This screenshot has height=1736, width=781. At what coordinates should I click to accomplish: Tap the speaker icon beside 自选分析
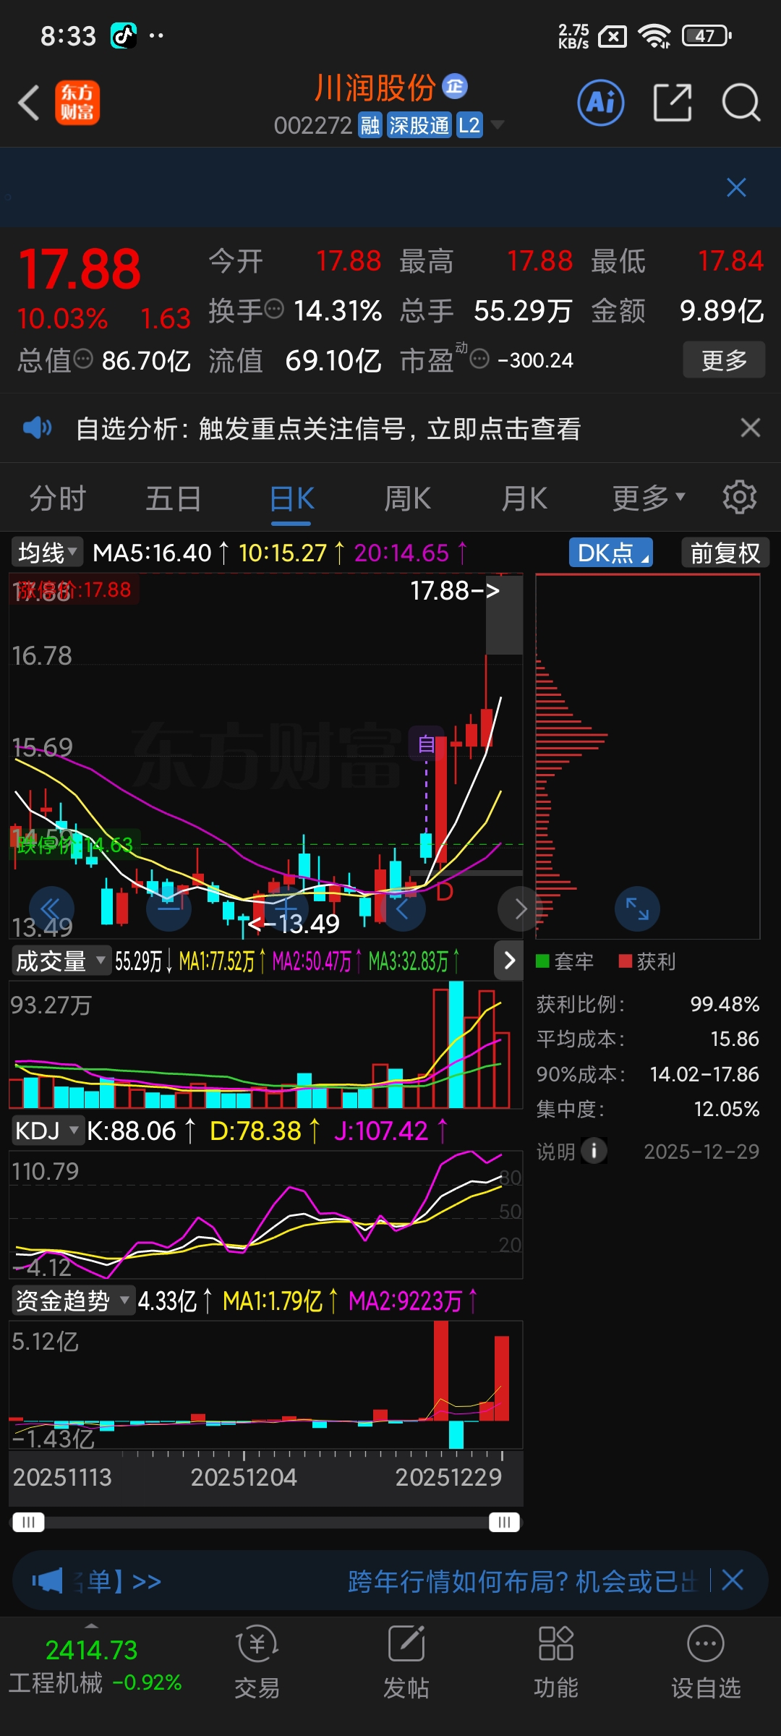coord(37,427)
